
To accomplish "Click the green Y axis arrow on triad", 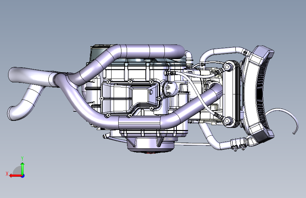I will (23, 169).
